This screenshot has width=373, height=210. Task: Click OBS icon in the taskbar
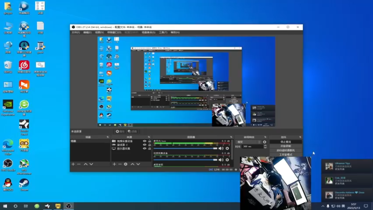pos(69,206)
